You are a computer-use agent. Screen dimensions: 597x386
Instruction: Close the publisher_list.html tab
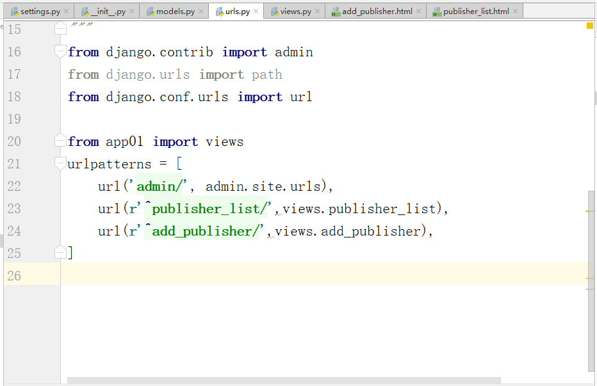[515, 12]
